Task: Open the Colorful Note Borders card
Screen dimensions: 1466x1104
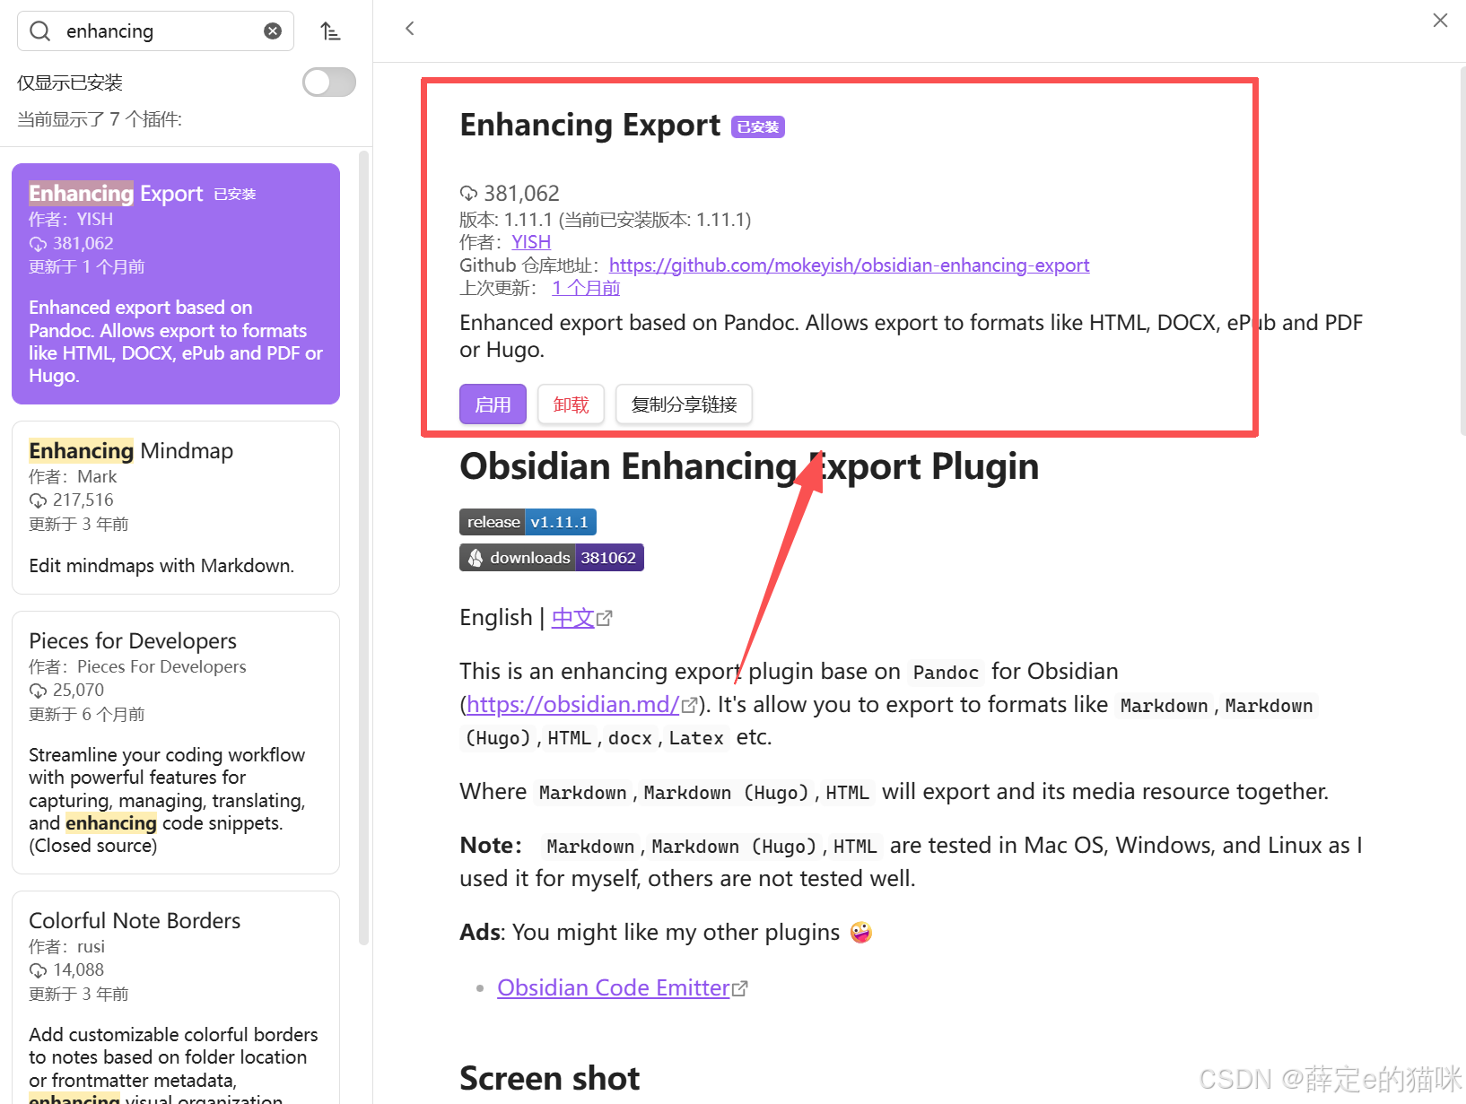Action: [x=176, y=997]
